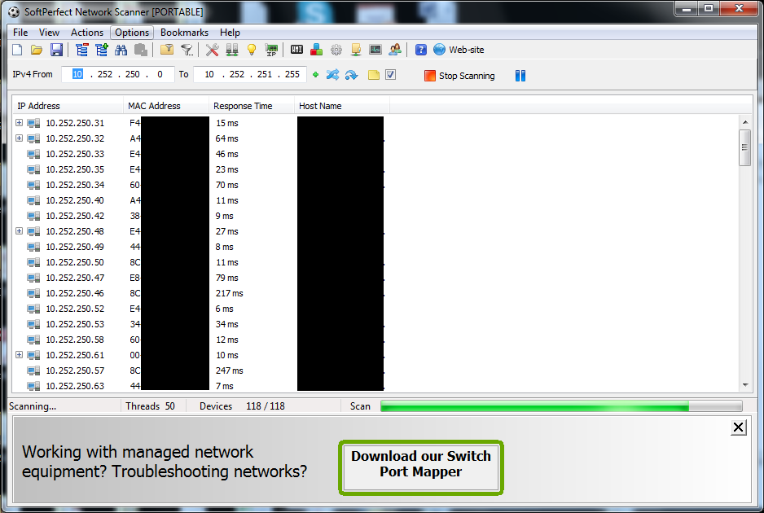Expand all results with the tree plus icon
This screenshot has width=764, height=513.
pos(101,50)
